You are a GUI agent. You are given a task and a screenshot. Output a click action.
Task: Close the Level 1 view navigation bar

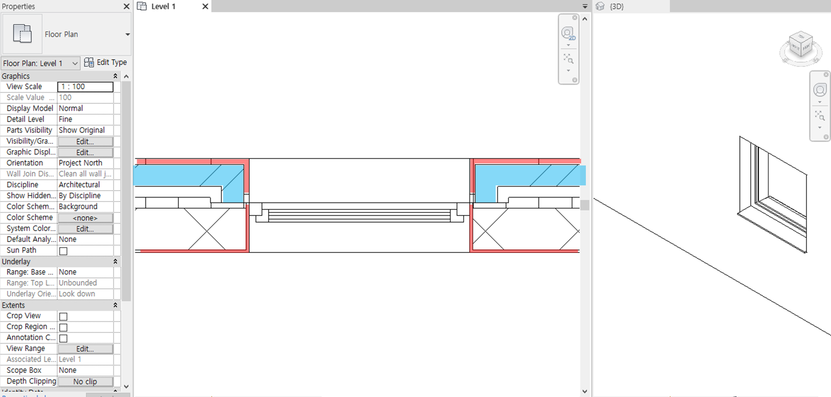pos(575,18)
